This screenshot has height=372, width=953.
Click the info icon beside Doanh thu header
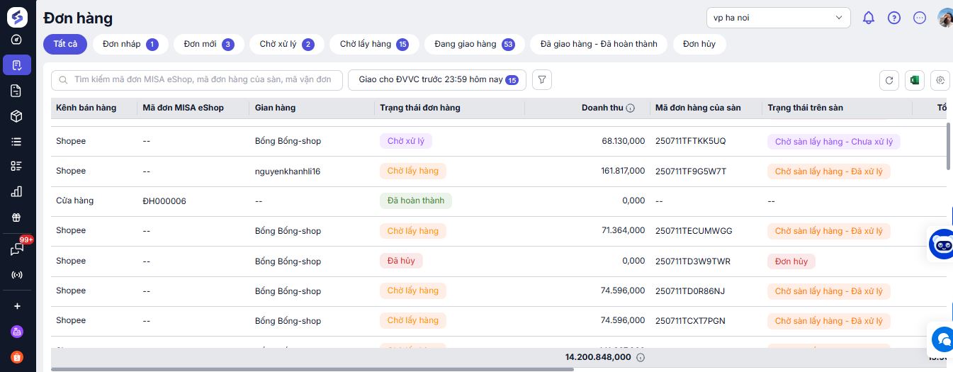click(x=631, y=108)
